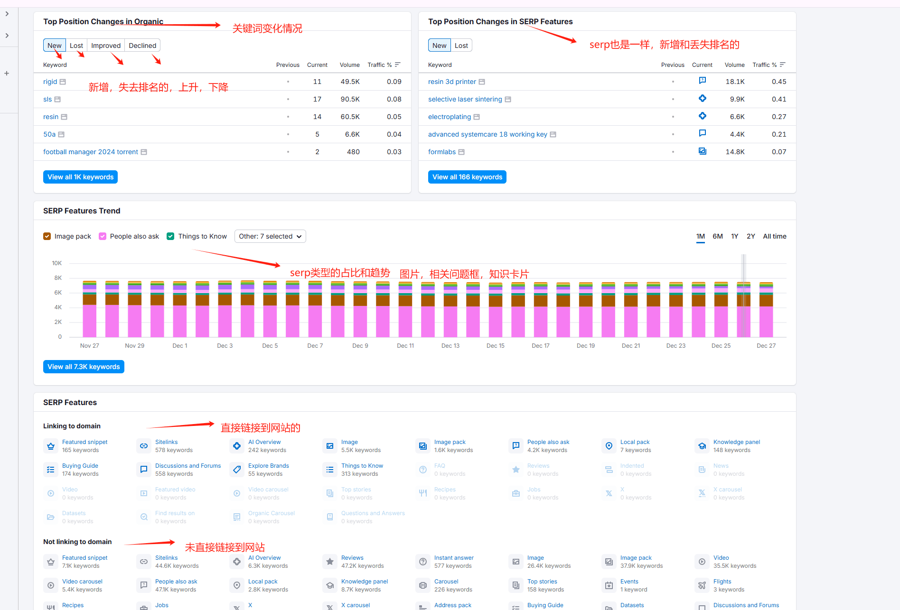The width and height of the screenshot is (900, 610).
Task: Open SERP icon next to sls keyword
Action: click(x=57, y=99)
